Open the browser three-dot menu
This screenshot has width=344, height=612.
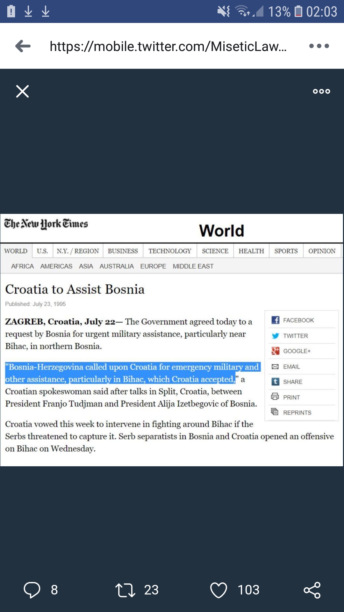click(x=319, y=46)
